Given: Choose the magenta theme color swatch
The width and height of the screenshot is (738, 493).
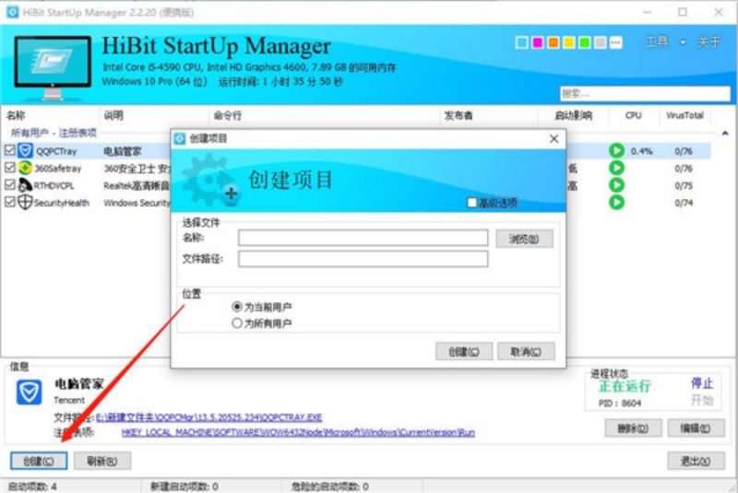Looking at the screenshot, I should [538, 42].
